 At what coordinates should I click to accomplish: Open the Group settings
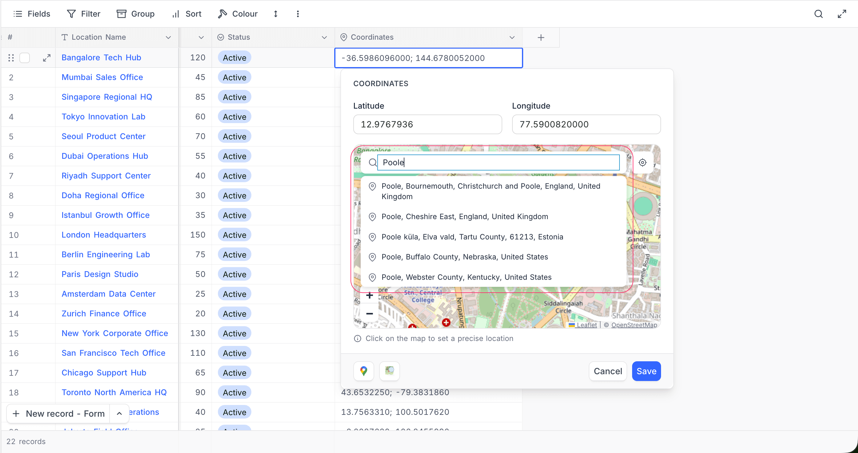[x=135, y=14]
